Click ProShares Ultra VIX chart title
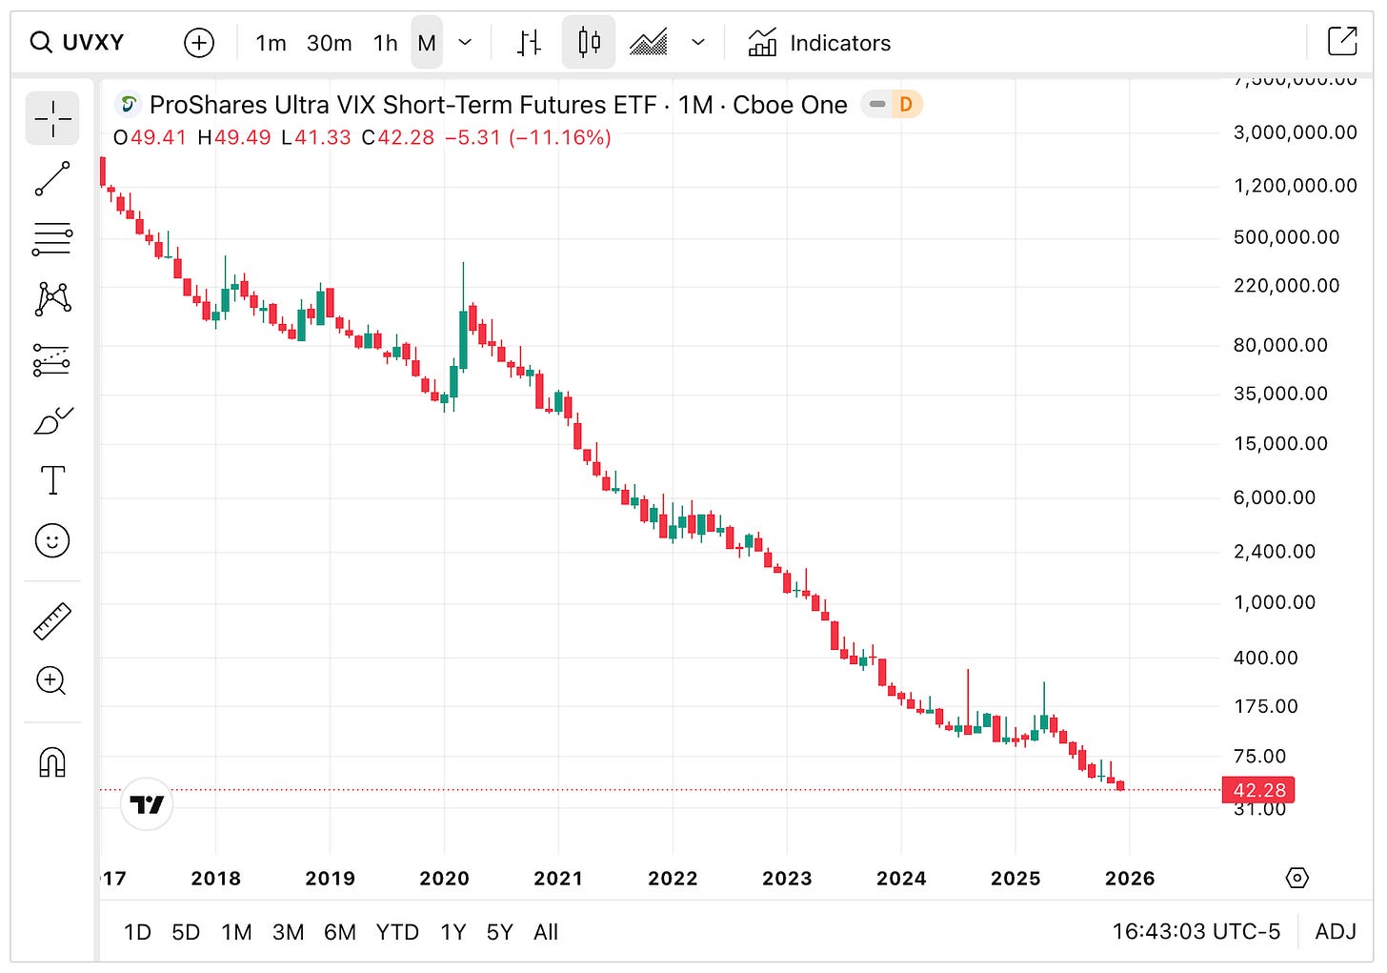 pyautogui.click(x=498, y=105)
